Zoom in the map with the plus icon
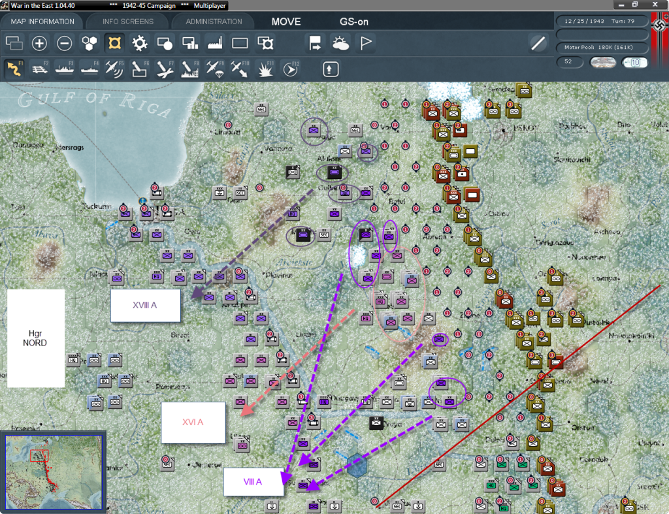 click(x=39, y=43)
